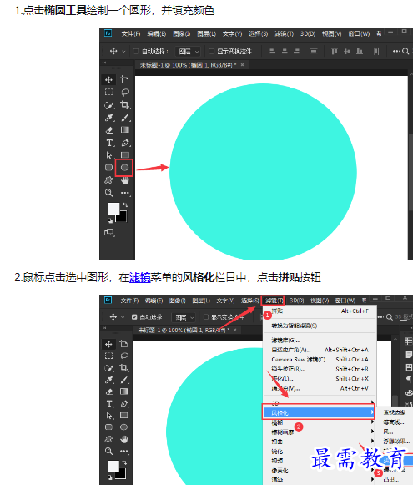Select the Move tool in the first Photoshop toolbox
Screen dimensions: 413x485
[x=108, y=80]
